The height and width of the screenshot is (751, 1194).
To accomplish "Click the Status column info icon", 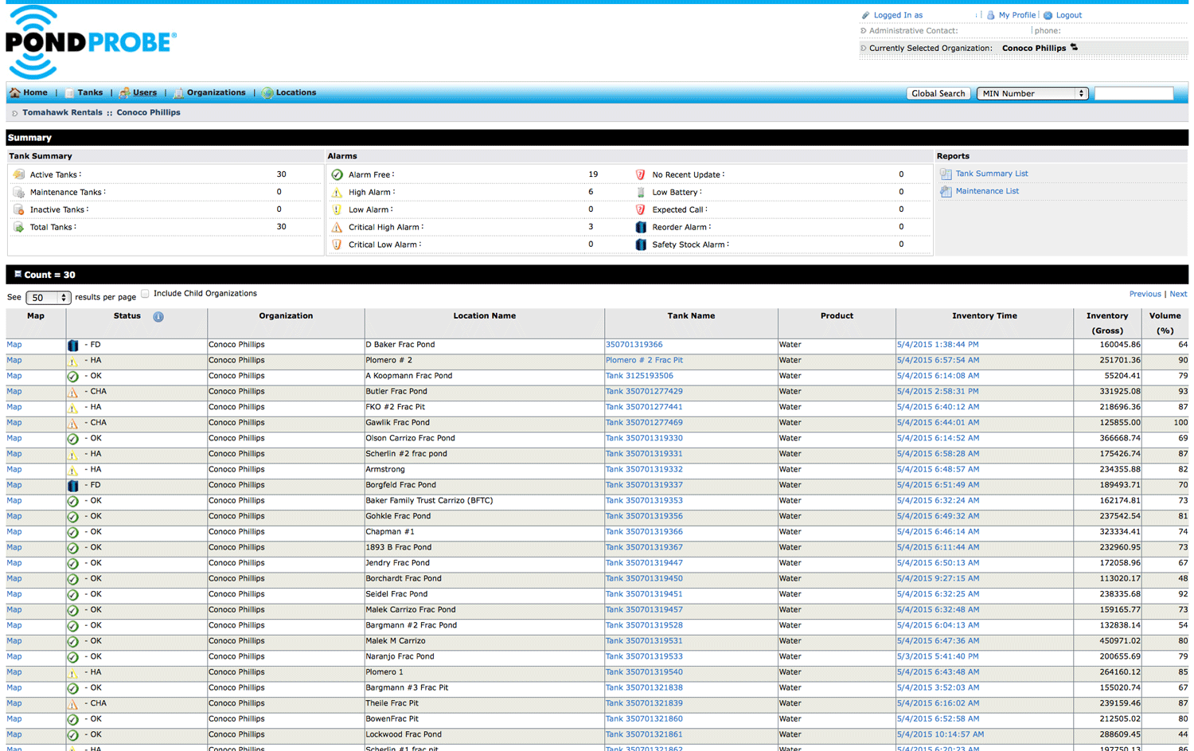I will (158, 317).
